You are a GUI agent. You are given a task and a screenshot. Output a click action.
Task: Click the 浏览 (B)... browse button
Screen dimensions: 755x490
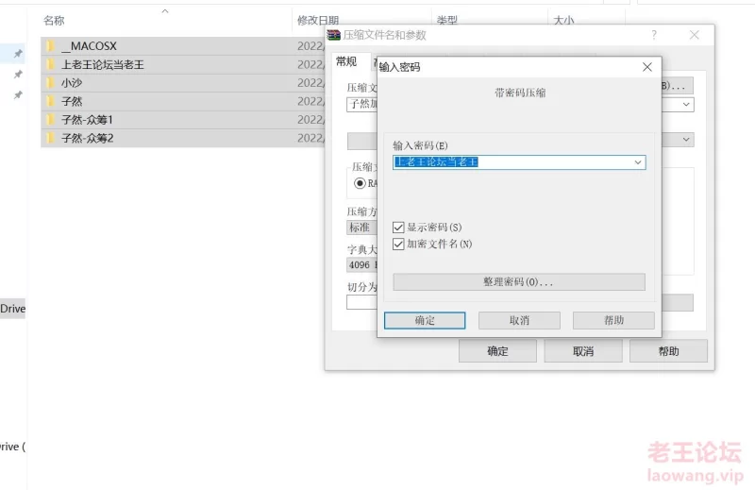[x=677, y=86]
